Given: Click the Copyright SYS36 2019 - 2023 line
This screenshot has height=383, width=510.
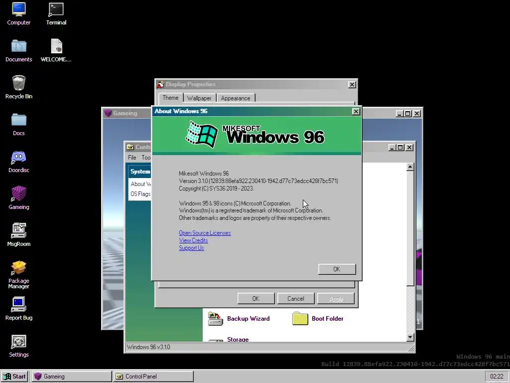Looking at the screenshot, I should coord(216,189).
